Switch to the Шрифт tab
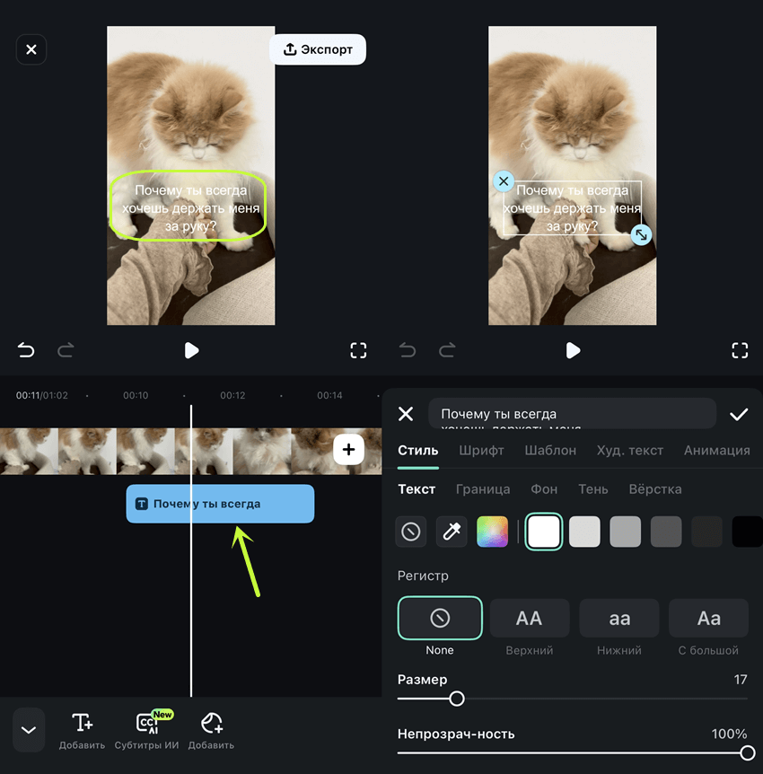The height and width of the screenshot is (774, 763). pyautogui.click(x=481, y=451)
